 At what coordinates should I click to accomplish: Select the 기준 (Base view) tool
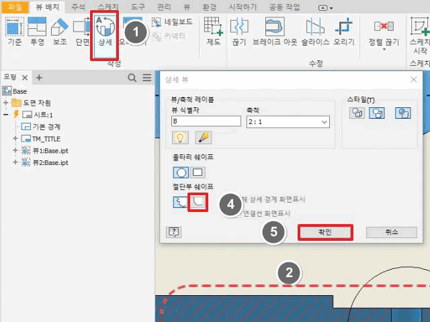pyautogui.click(x=15, y=32)
